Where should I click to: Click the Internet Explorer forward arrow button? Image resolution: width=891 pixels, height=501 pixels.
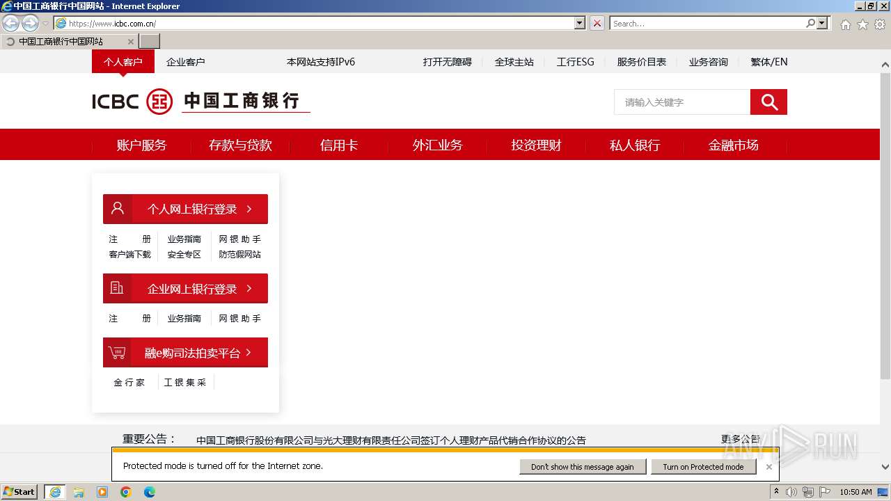point(30,24)
